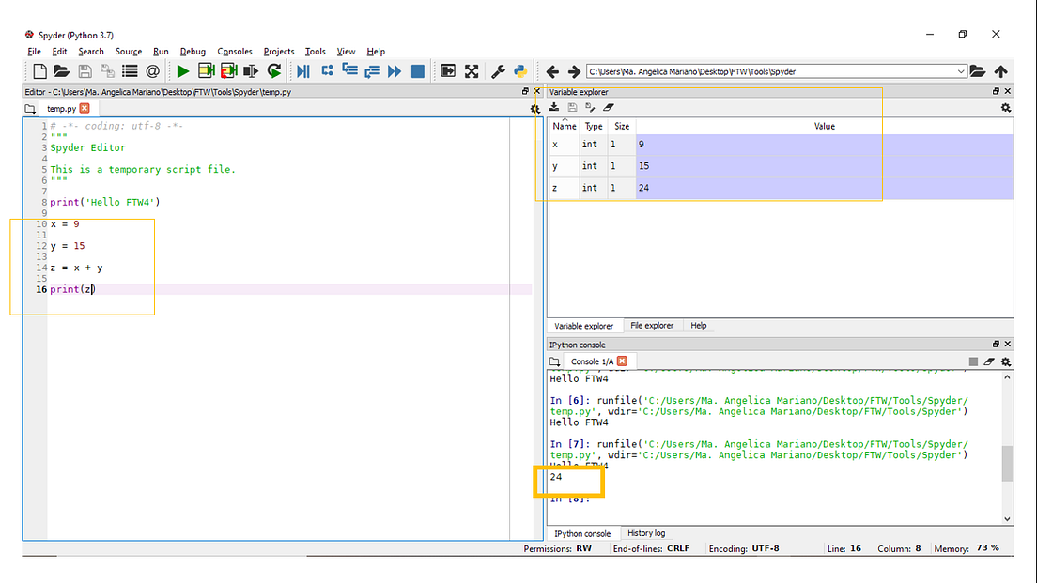Switch to the History log tab
Image resolution: width=1037 pixels, height=583 pixels.
[646, 533]
